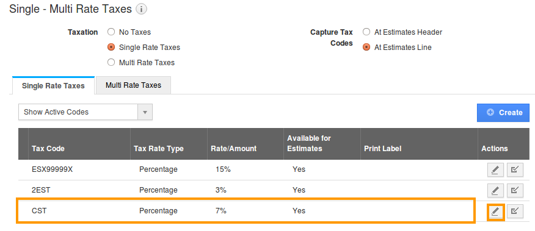
Task: Click the Print Label column header
Action: pyautogui.click(x=419, y=144)
